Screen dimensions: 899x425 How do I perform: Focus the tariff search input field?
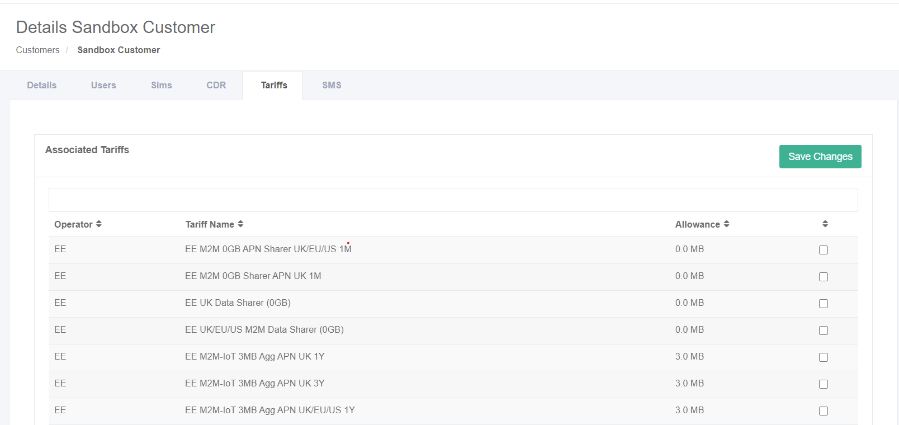453,200
